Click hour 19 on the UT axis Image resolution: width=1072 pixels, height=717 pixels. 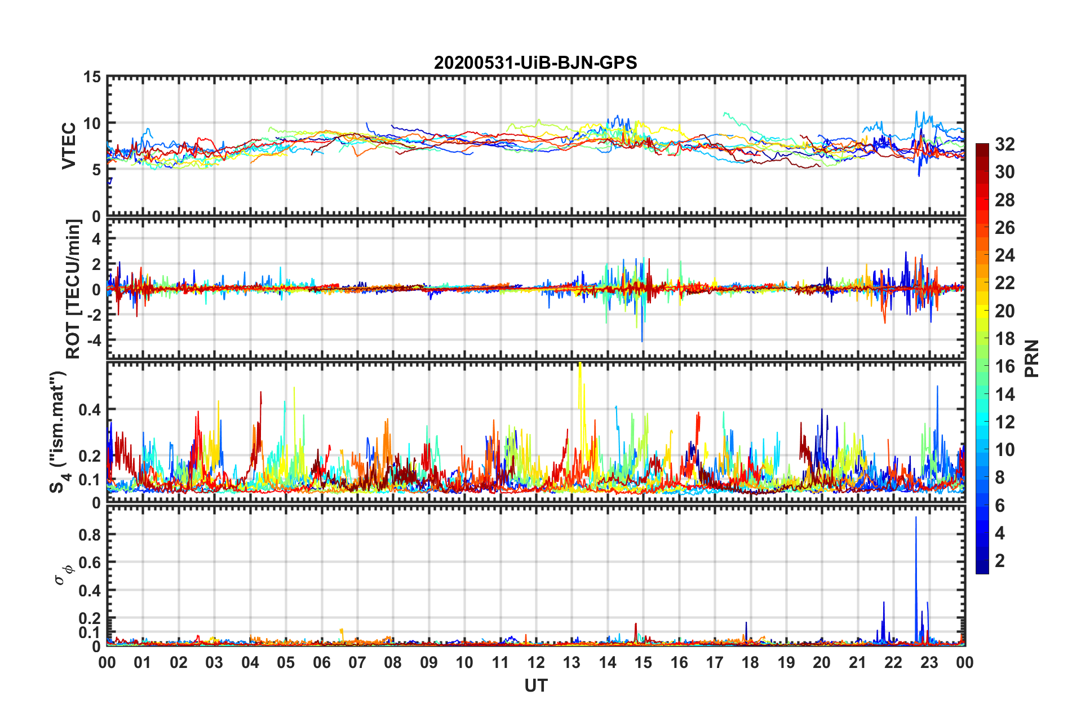[786, 662]
